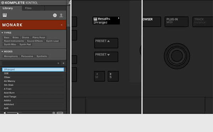Open the search magnifier icon in header
The image size is (213, 132).
pos(70,3)
